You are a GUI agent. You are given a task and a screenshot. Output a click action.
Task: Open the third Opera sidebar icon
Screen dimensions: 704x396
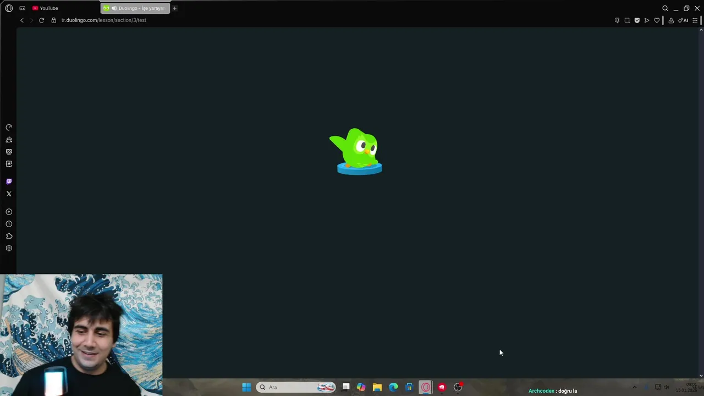coord(9,152)
